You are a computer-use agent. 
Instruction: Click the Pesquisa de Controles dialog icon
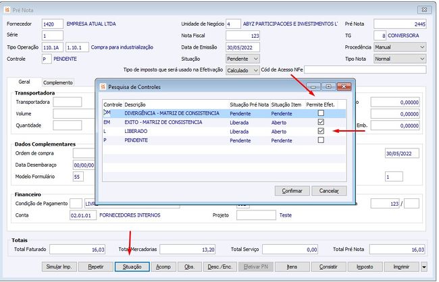(x=103, y=87)
